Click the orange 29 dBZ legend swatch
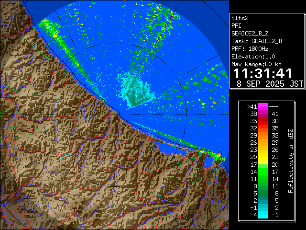 pyautogui.click(x=263, y=136)
